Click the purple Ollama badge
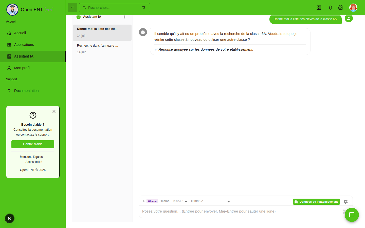The image size is (365, 228). pyautogui.click(x=152, y=201)
